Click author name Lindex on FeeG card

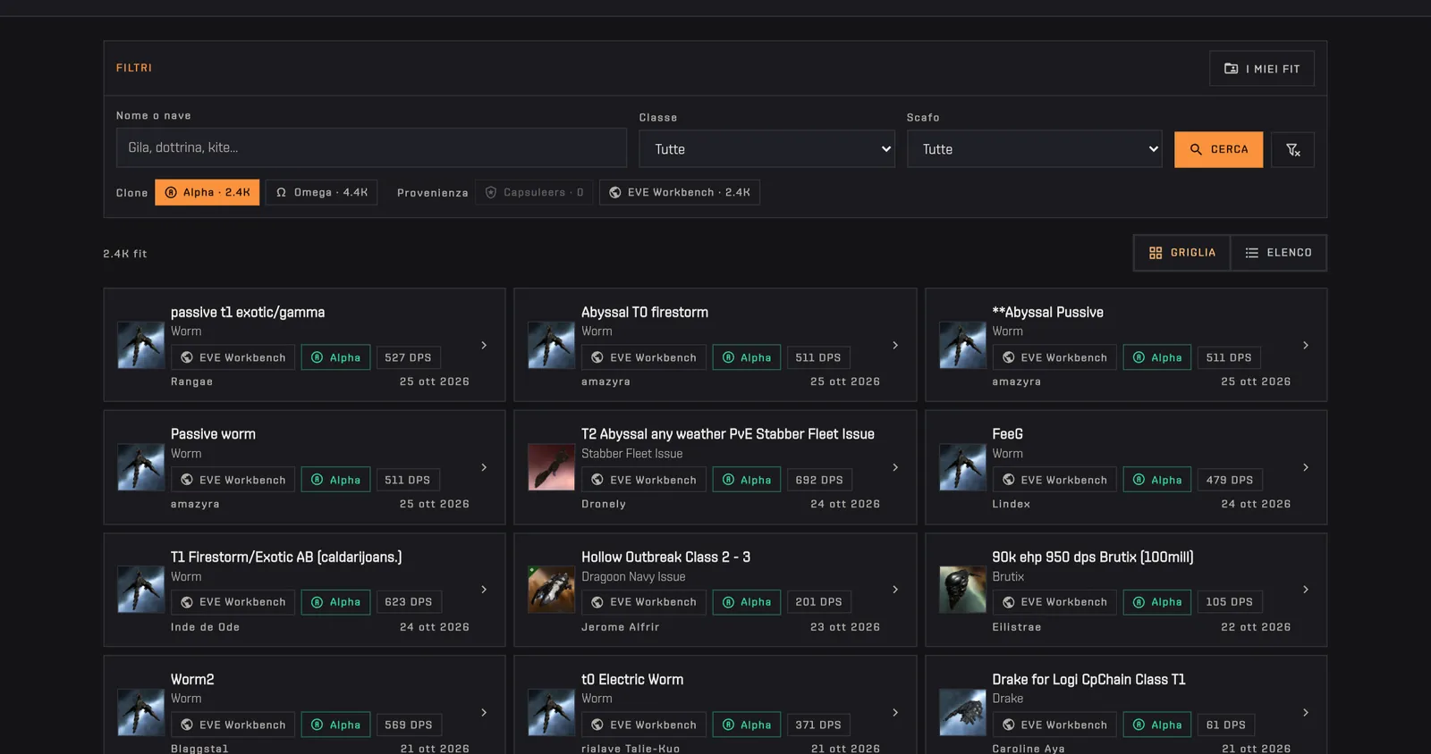[x=1011, y=504]
